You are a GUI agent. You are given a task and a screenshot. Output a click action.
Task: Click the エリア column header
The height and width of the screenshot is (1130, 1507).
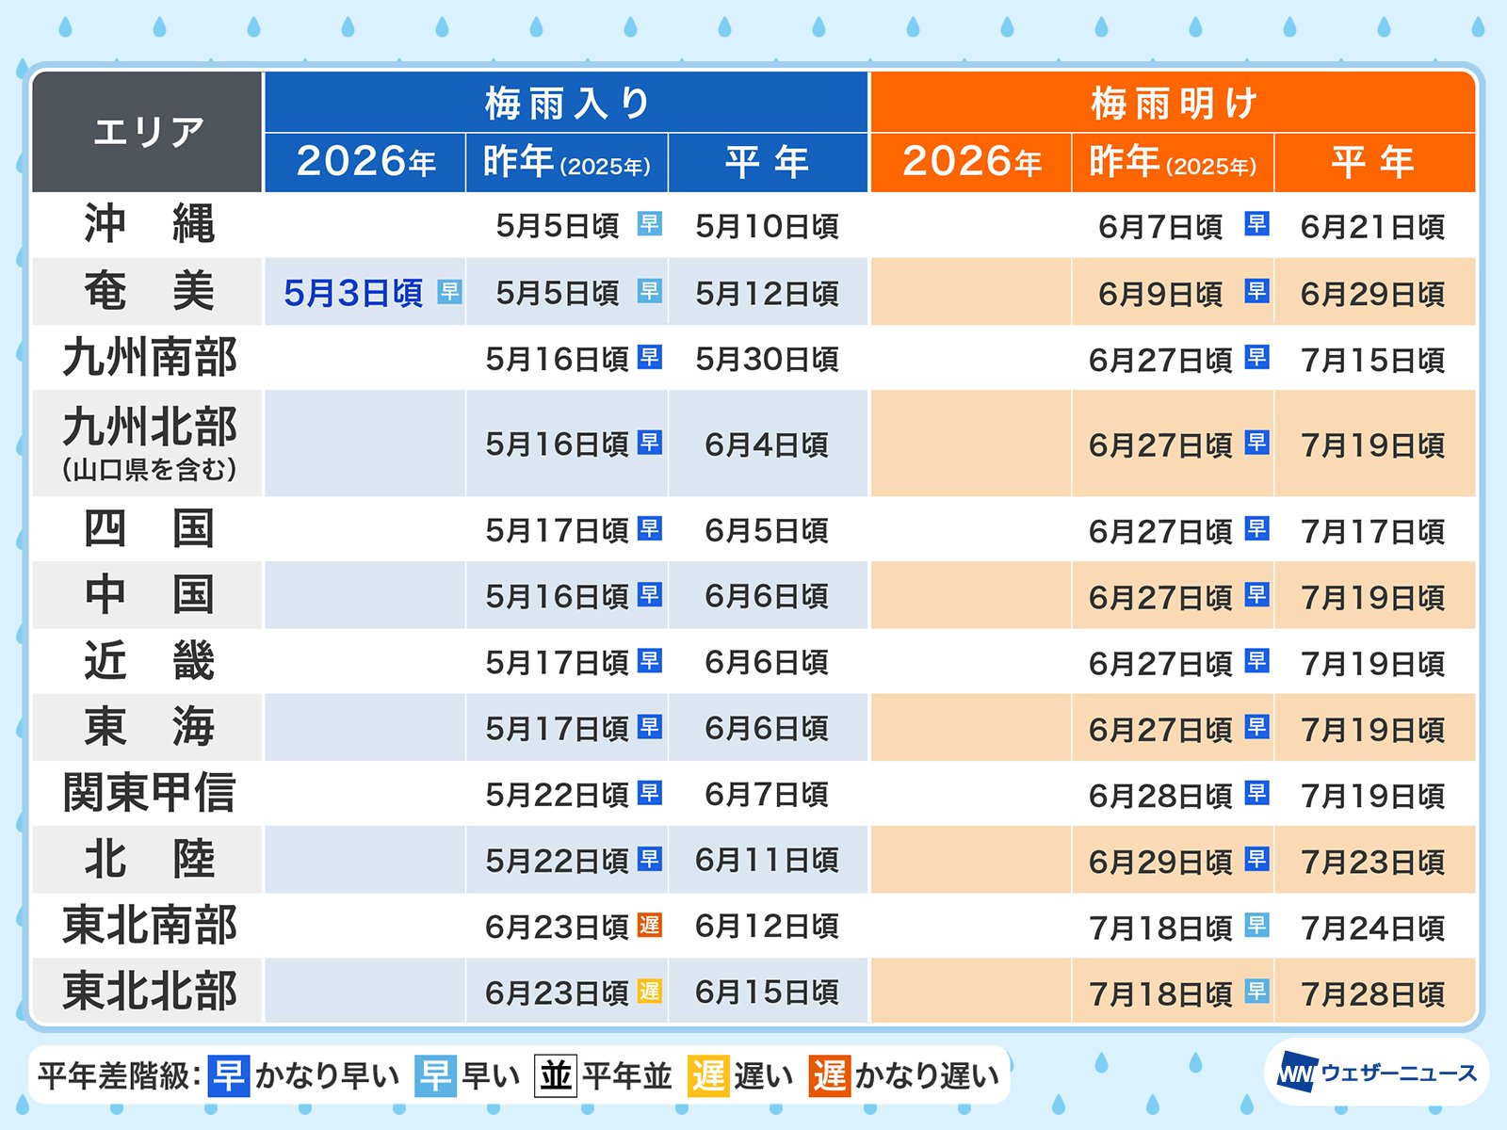point(147,132)
